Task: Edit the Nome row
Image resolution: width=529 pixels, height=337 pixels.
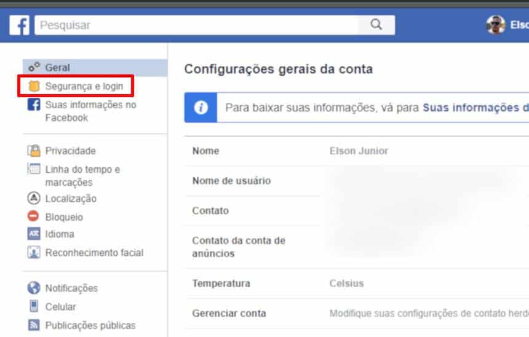Action: point(357,151)
